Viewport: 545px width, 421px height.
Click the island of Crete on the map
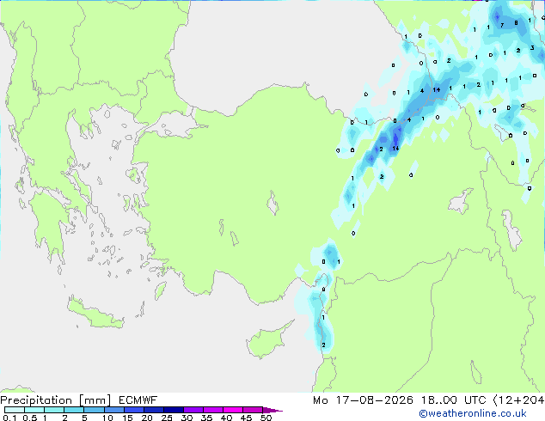click(x=95, y=314)
